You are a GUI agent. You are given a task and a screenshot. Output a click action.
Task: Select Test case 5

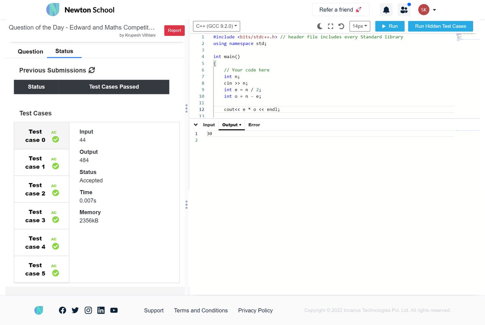tap(42, 269)
